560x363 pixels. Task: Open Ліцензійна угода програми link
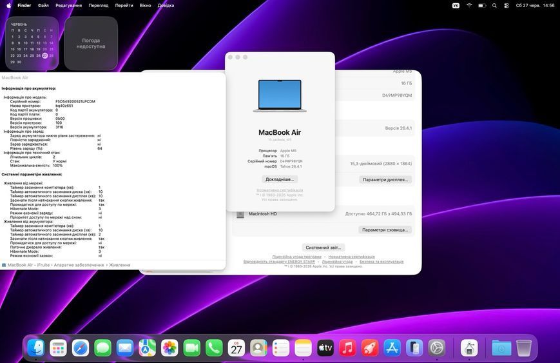[296, 257]
